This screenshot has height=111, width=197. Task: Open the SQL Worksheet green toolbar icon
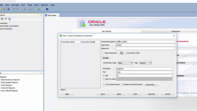[x=38, y=9]
